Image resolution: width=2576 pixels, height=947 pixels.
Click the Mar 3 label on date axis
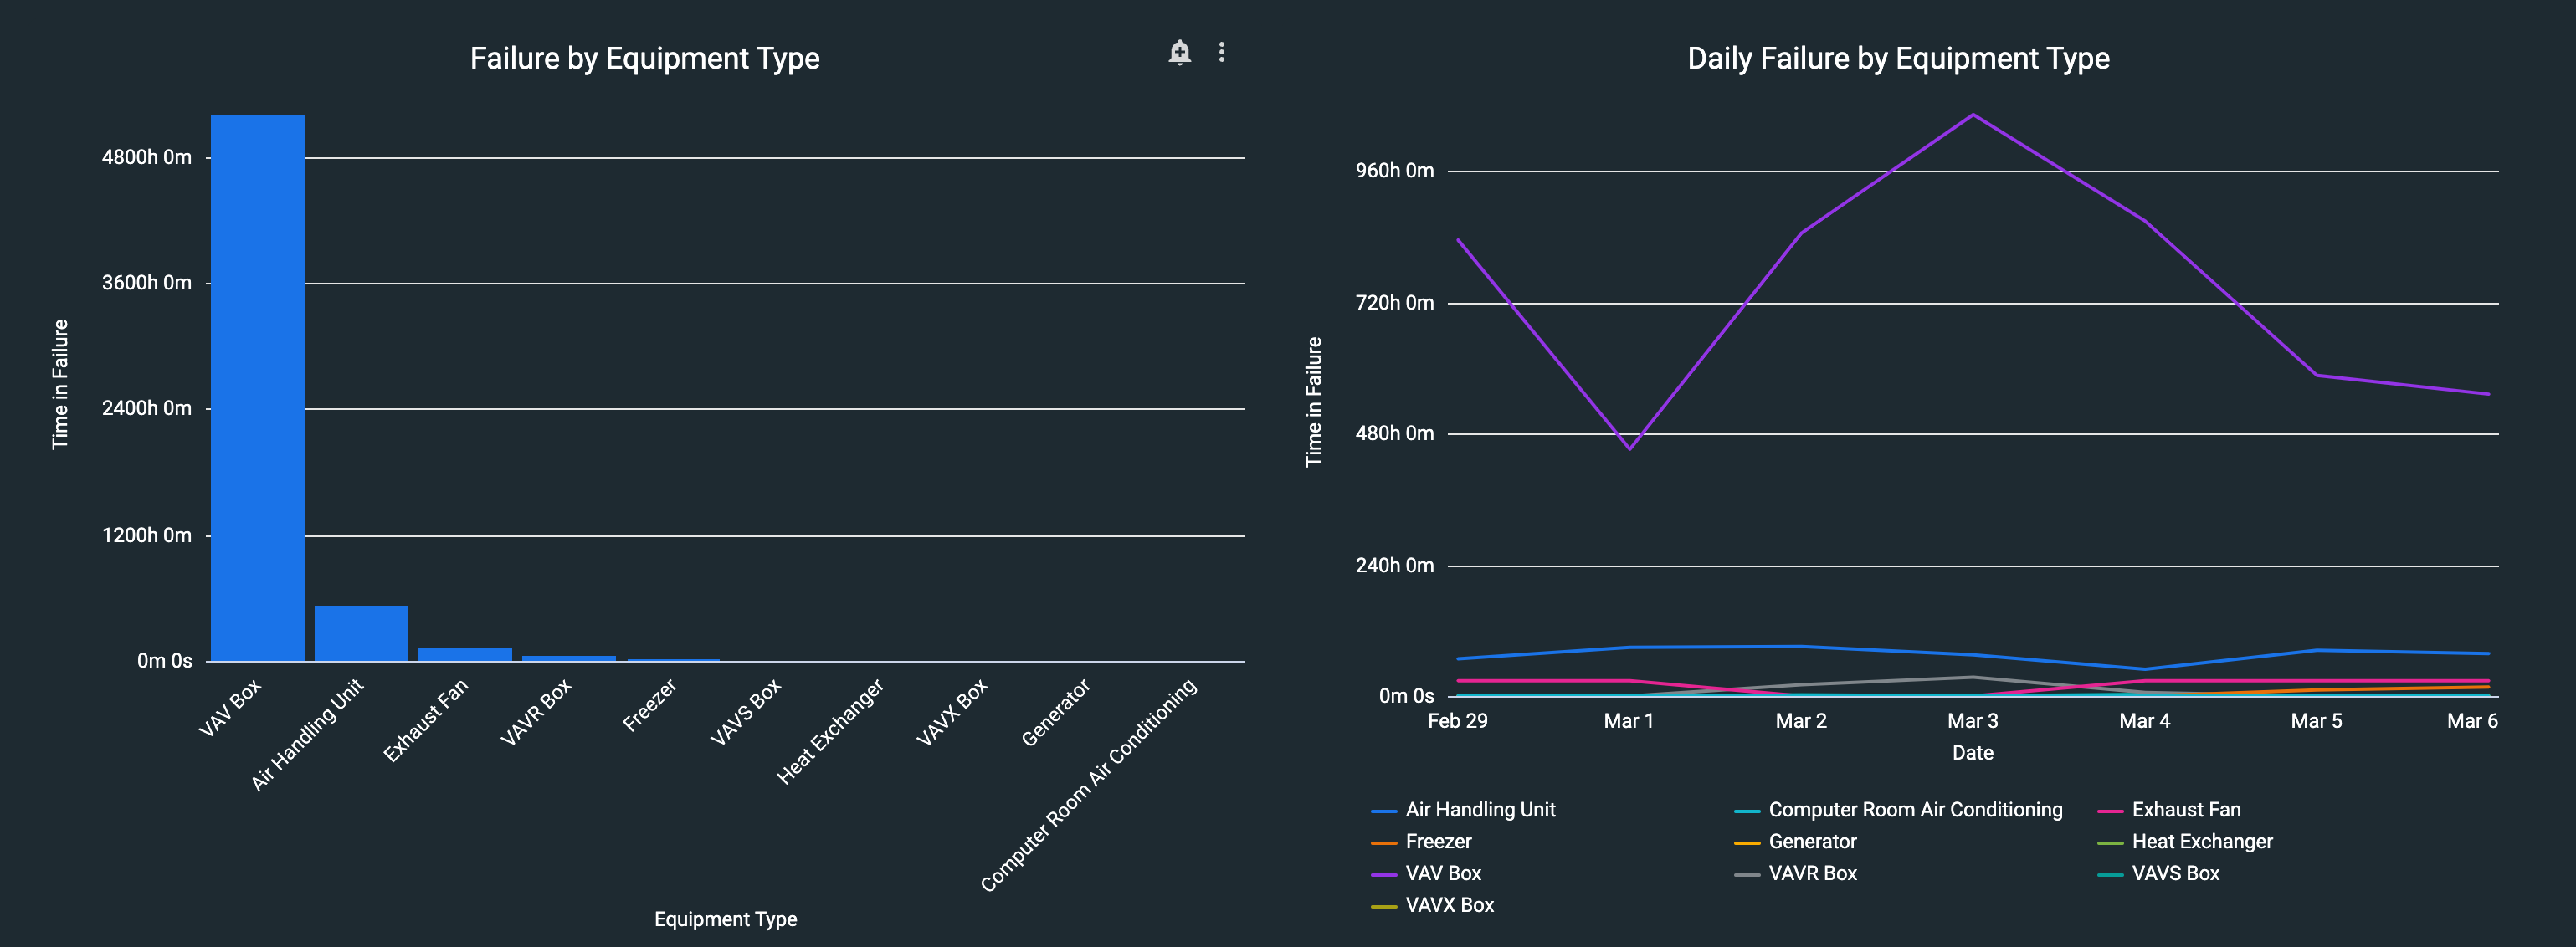pos(1972,721)
